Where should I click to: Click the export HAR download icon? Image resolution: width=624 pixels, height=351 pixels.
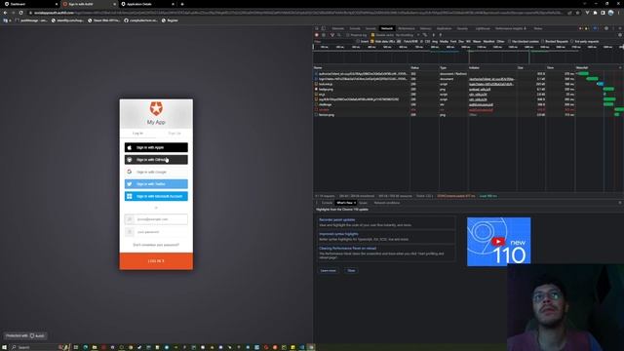tap(440, 35)
